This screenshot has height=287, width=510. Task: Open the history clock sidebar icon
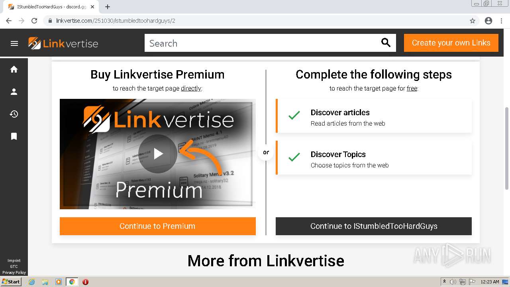pos(14,114)
